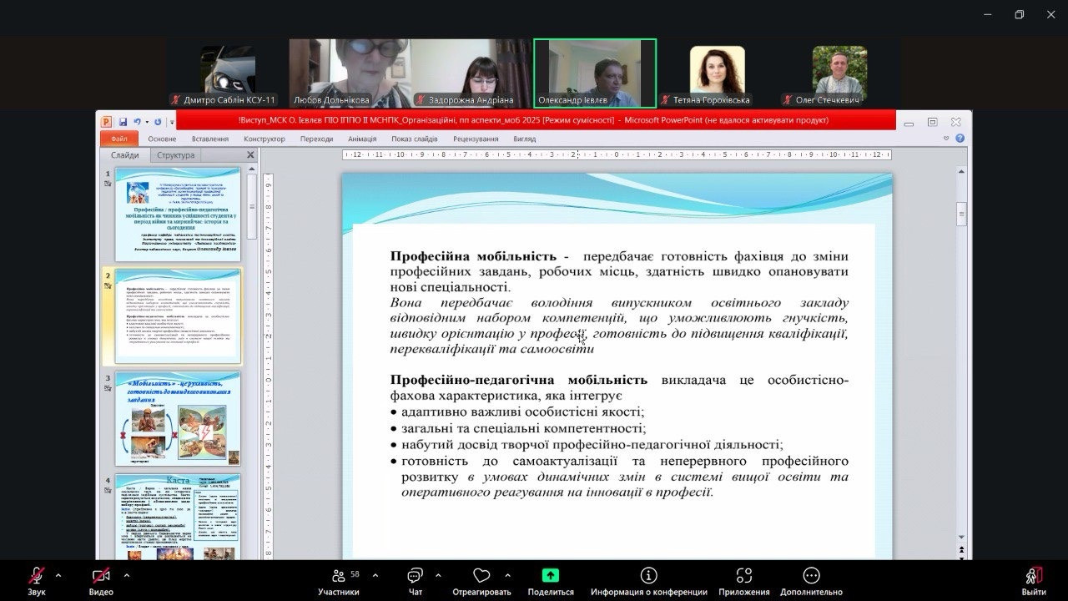Image resolution: width=1068 pixels, height=601 pixels.
Task: Click the Отреагировать heart reaction icon
Action: 481,576
